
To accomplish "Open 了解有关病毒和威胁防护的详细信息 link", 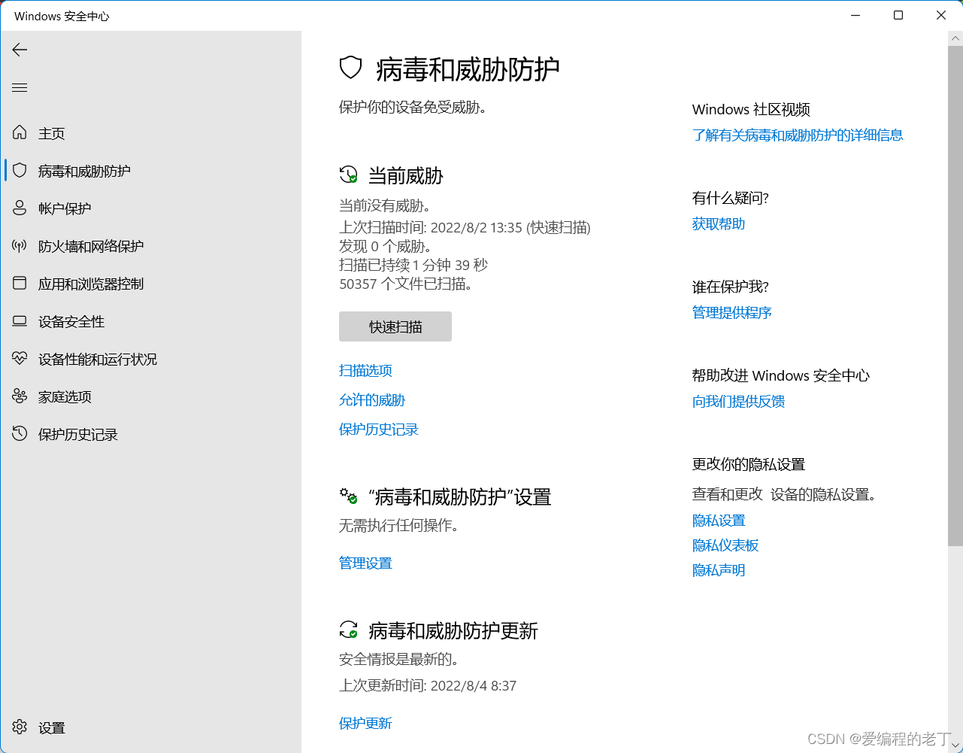I will pos(798,135).
